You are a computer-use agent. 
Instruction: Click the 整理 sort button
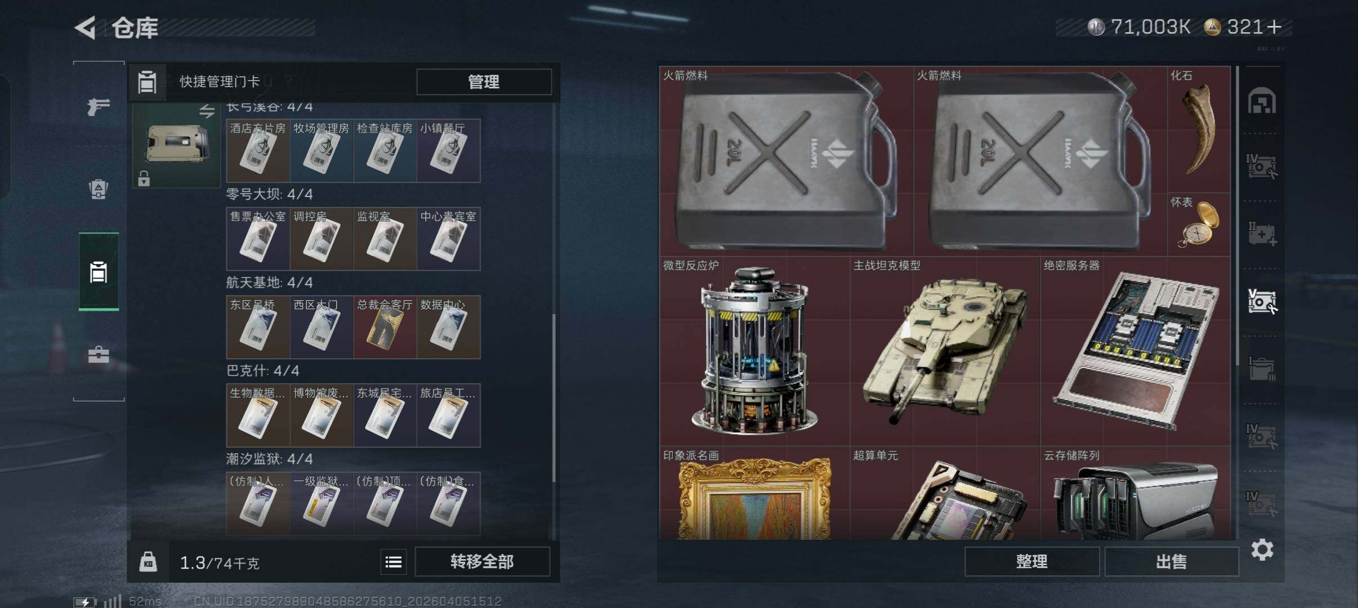pos(1031,562)
